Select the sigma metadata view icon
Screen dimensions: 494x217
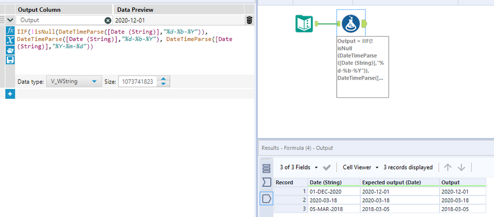(x=266, y=182)
